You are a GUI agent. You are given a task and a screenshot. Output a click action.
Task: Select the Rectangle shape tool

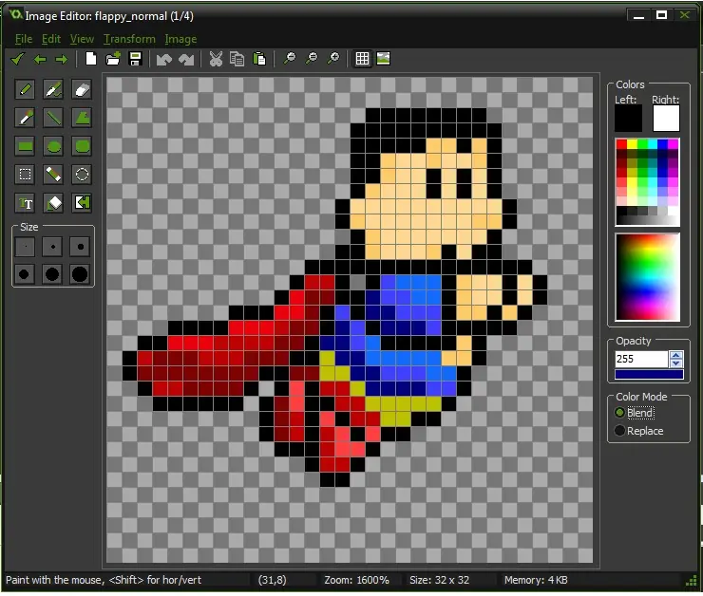click(25, 146)
